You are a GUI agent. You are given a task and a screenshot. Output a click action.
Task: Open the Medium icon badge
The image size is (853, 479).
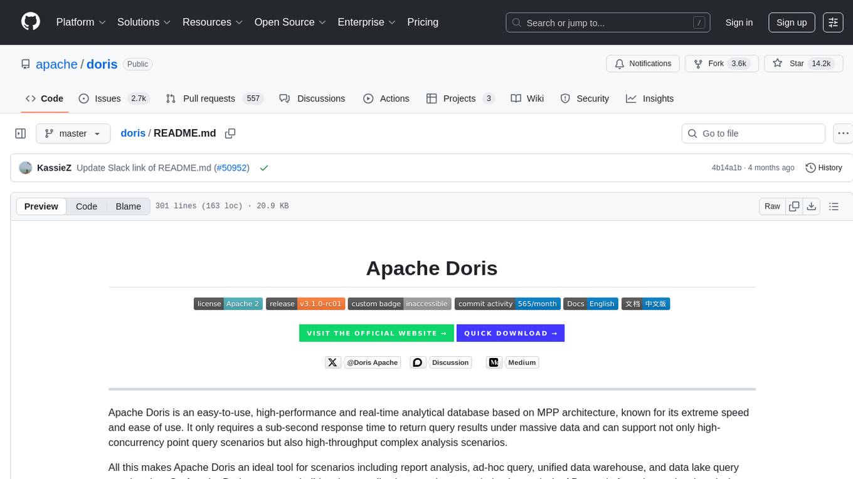[x=494, y=362]
